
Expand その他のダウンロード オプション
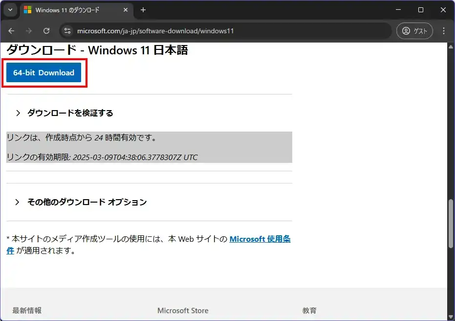[87, 202]
